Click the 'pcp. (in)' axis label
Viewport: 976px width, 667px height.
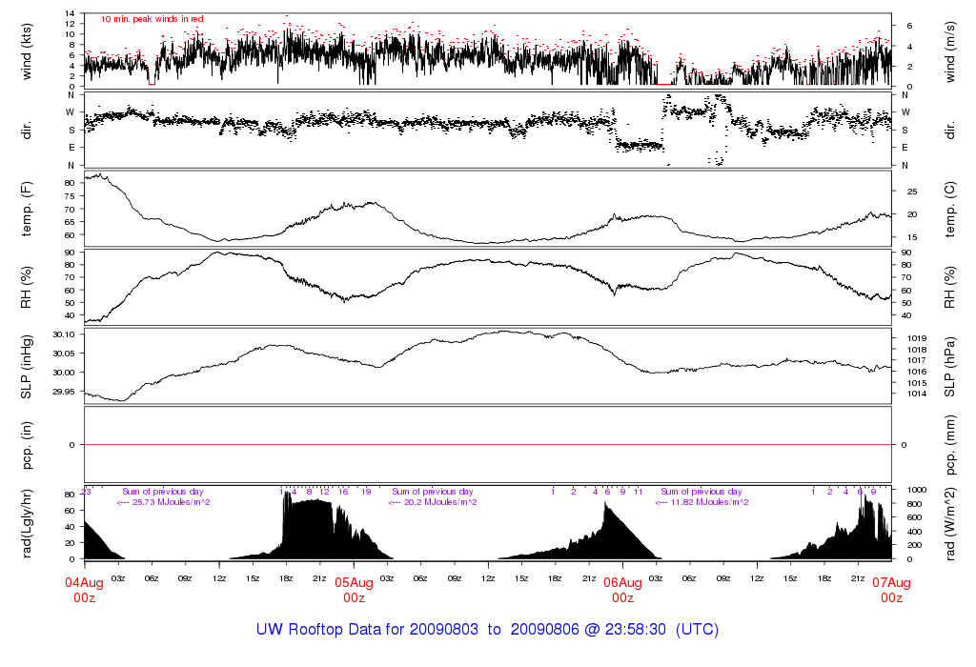pyautogui.click(x=26, y=445)
